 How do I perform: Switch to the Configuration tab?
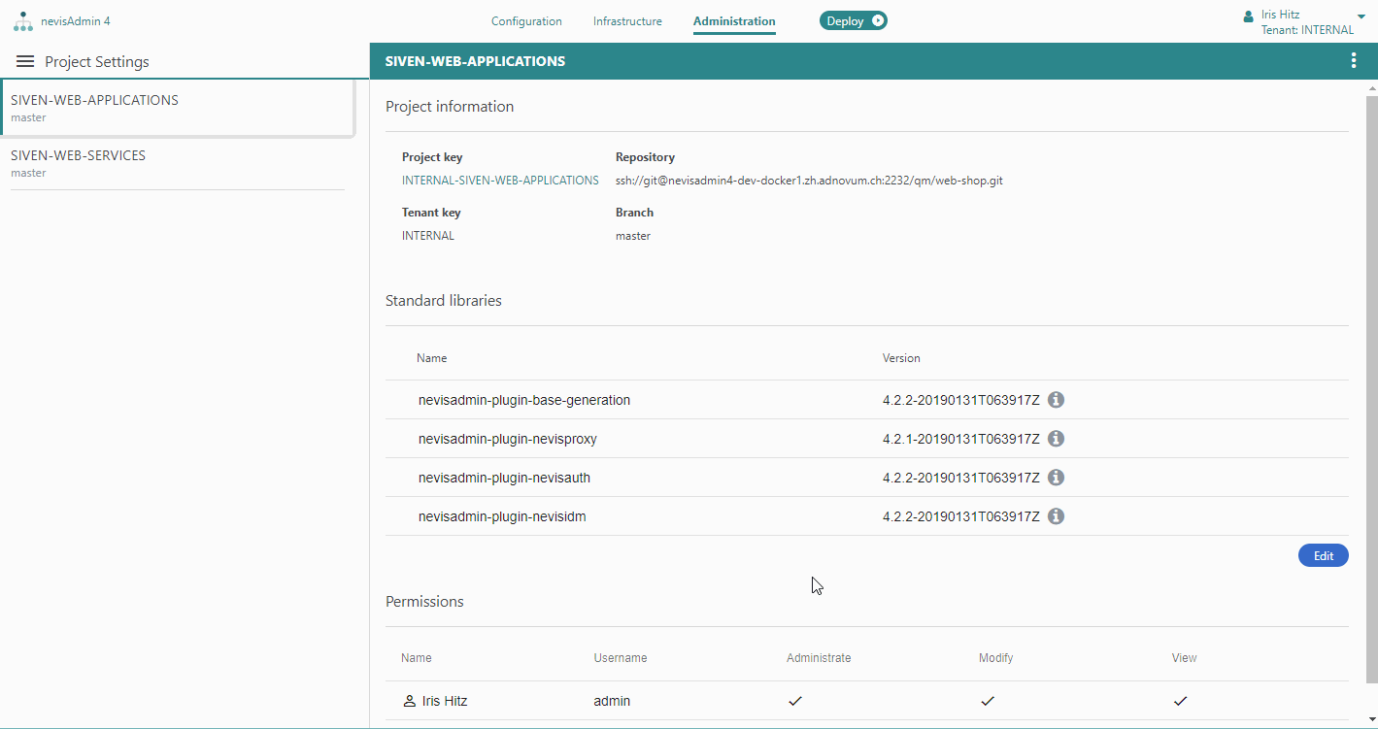click(526, 21)
